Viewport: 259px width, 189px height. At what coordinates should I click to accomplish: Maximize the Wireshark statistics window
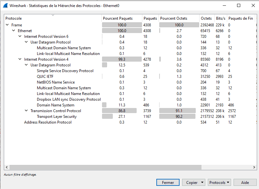239,5
